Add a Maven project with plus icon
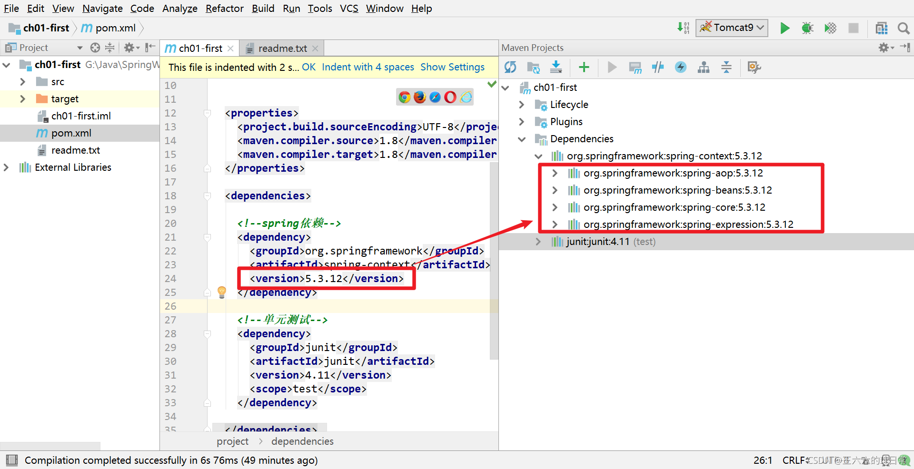Viewport: 914px width, 469px height. pyautogui.click(x=584, y=67)
